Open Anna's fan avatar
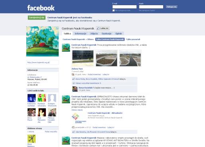This screenshot has width=205, height=147. tap(31, 112)
